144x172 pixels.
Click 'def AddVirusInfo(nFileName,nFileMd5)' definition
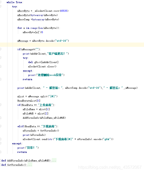point(26,160)
